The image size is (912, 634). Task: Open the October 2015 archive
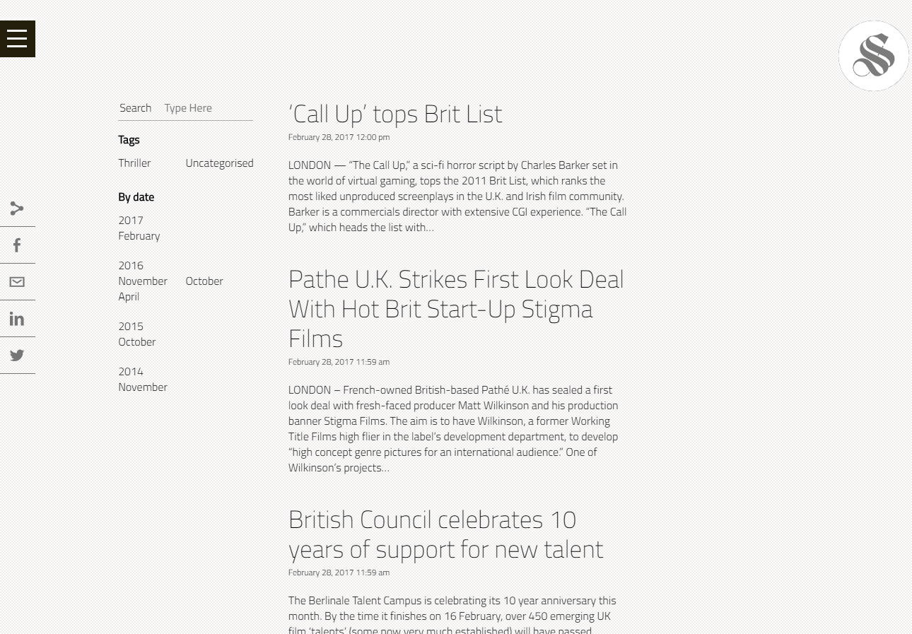(136, 342)
